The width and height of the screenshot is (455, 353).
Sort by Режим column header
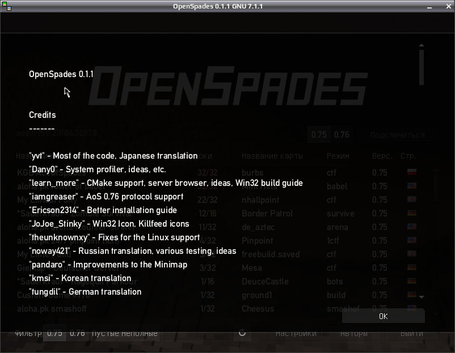coord(338,156)
